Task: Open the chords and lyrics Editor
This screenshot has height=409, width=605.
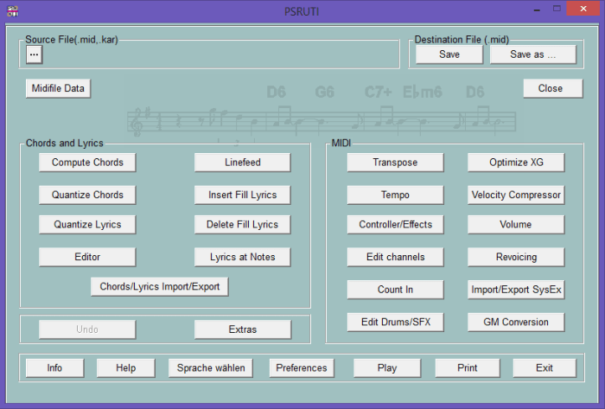Action: 87,257
